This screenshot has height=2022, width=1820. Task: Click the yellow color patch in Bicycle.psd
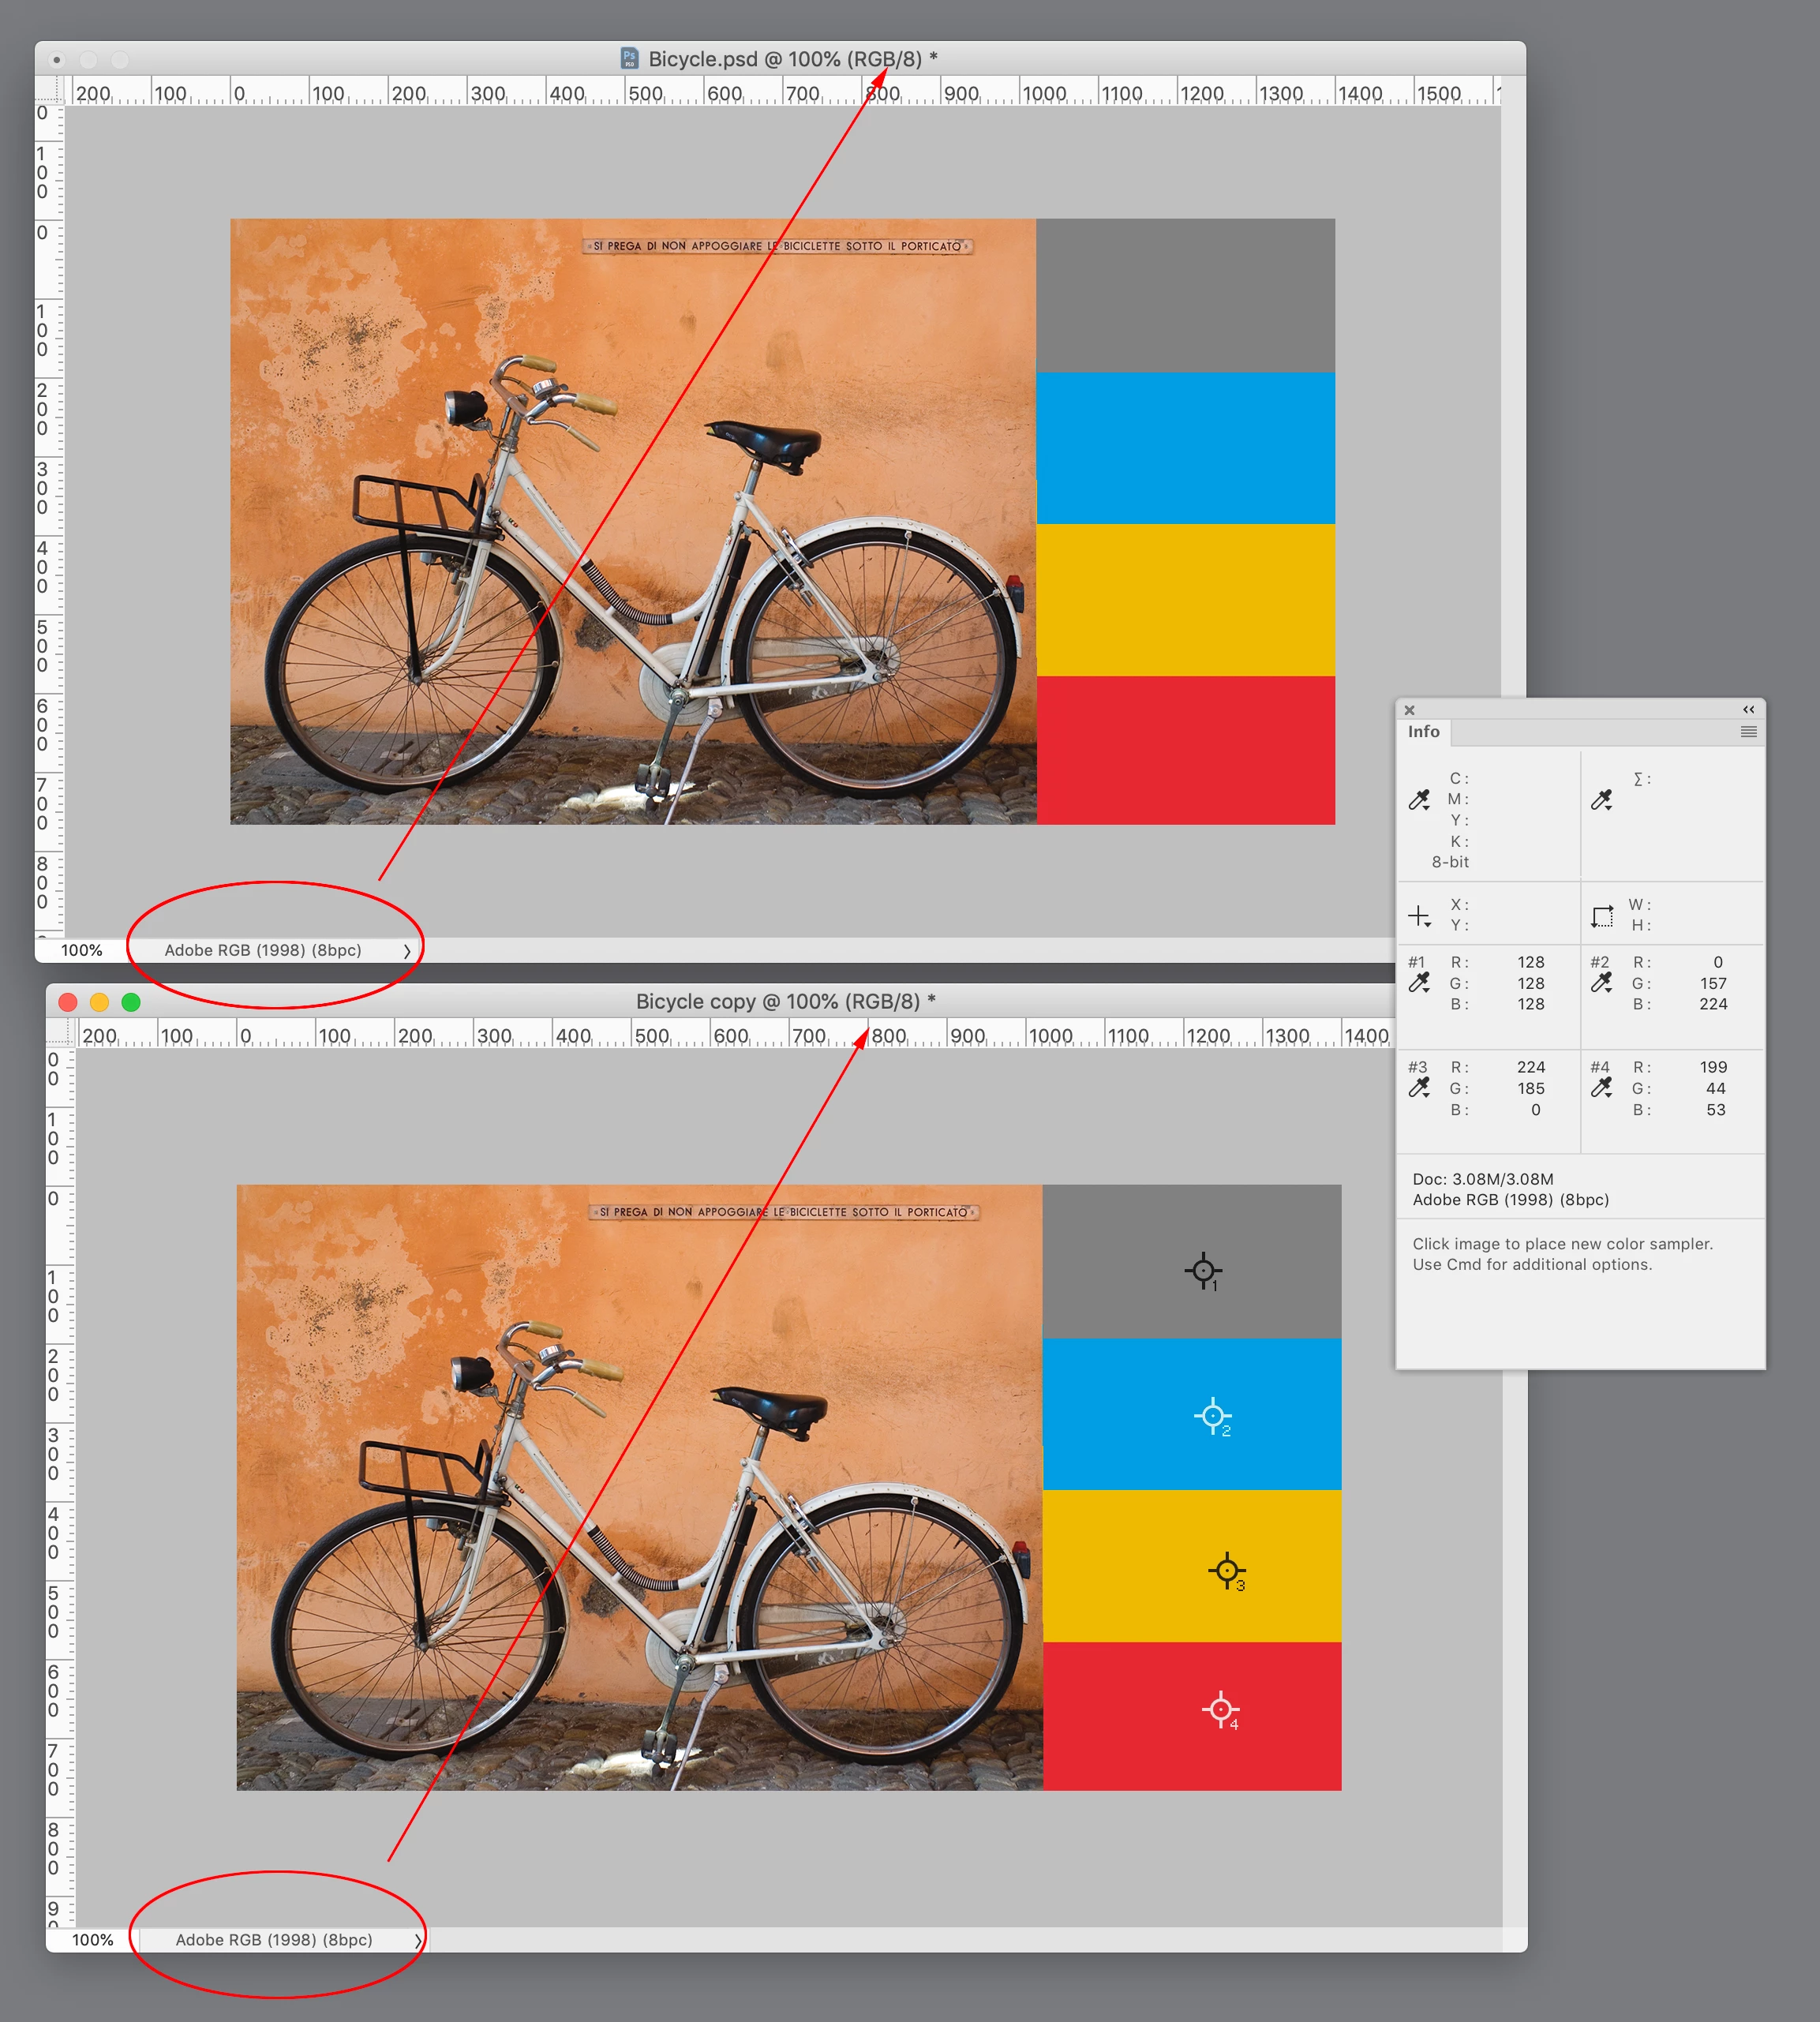[x=1185, y=599]
